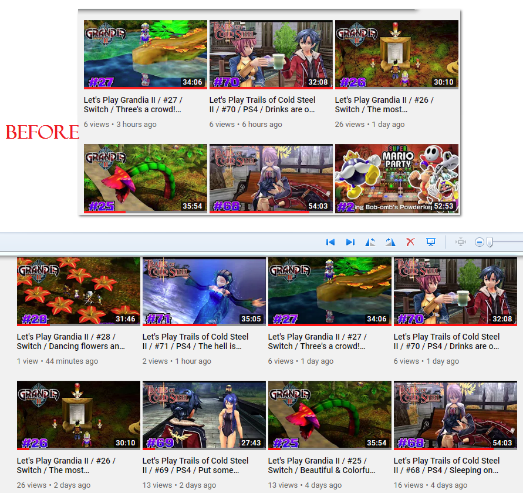Open the Trails of Cold Steel #69 thumbnail
This screenshot has height=493, width=523.
pyautogui.click(x=204, y=415)
